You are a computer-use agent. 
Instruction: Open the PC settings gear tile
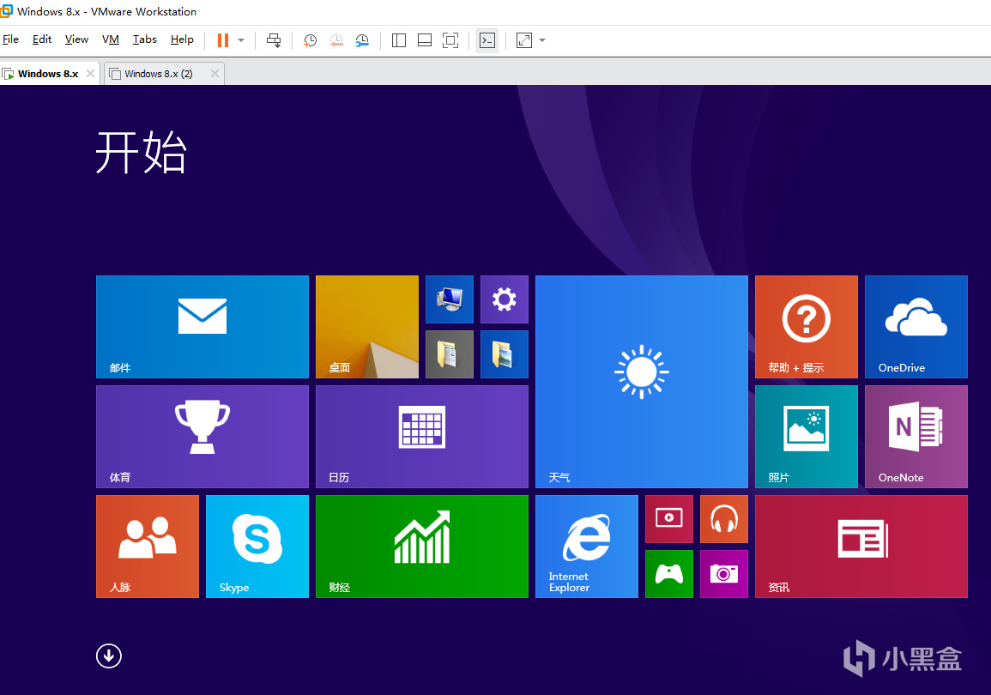pos(505,299)
